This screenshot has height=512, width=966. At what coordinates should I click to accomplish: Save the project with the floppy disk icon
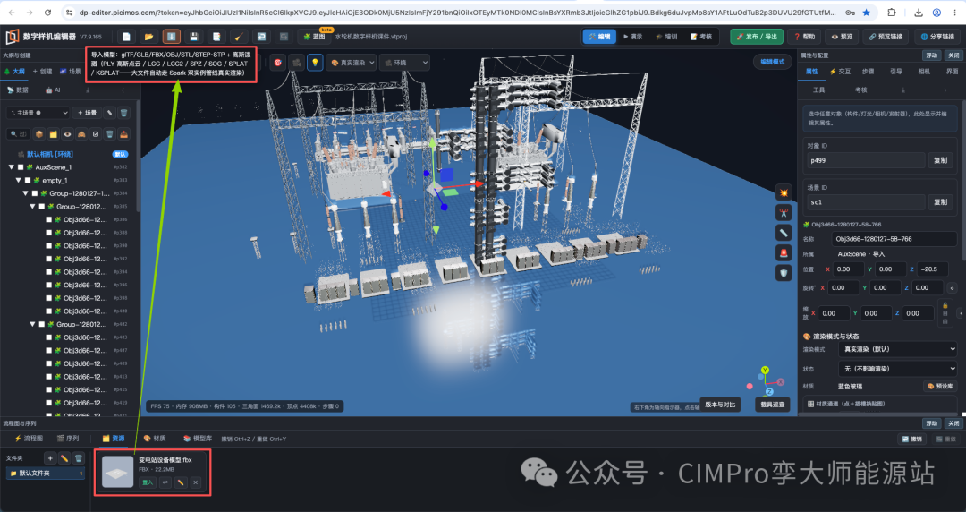point(194,37)
